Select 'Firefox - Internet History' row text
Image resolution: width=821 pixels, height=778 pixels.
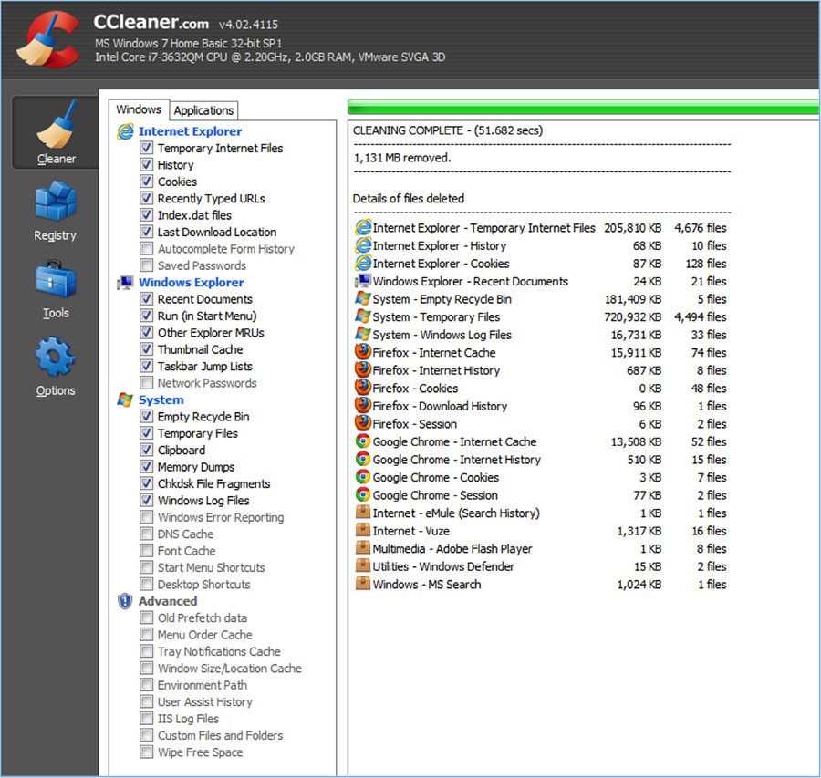click(x=436, y=370)
